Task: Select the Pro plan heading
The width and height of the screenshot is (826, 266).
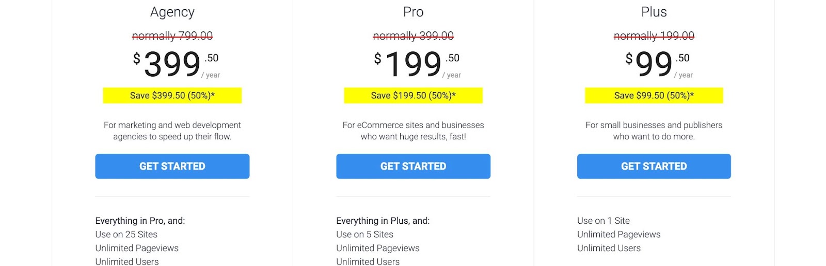Action: 413,12
